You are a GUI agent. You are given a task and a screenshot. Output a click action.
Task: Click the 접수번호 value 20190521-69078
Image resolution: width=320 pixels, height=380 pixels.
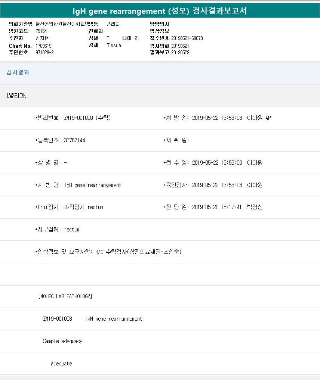coord(187,38)
